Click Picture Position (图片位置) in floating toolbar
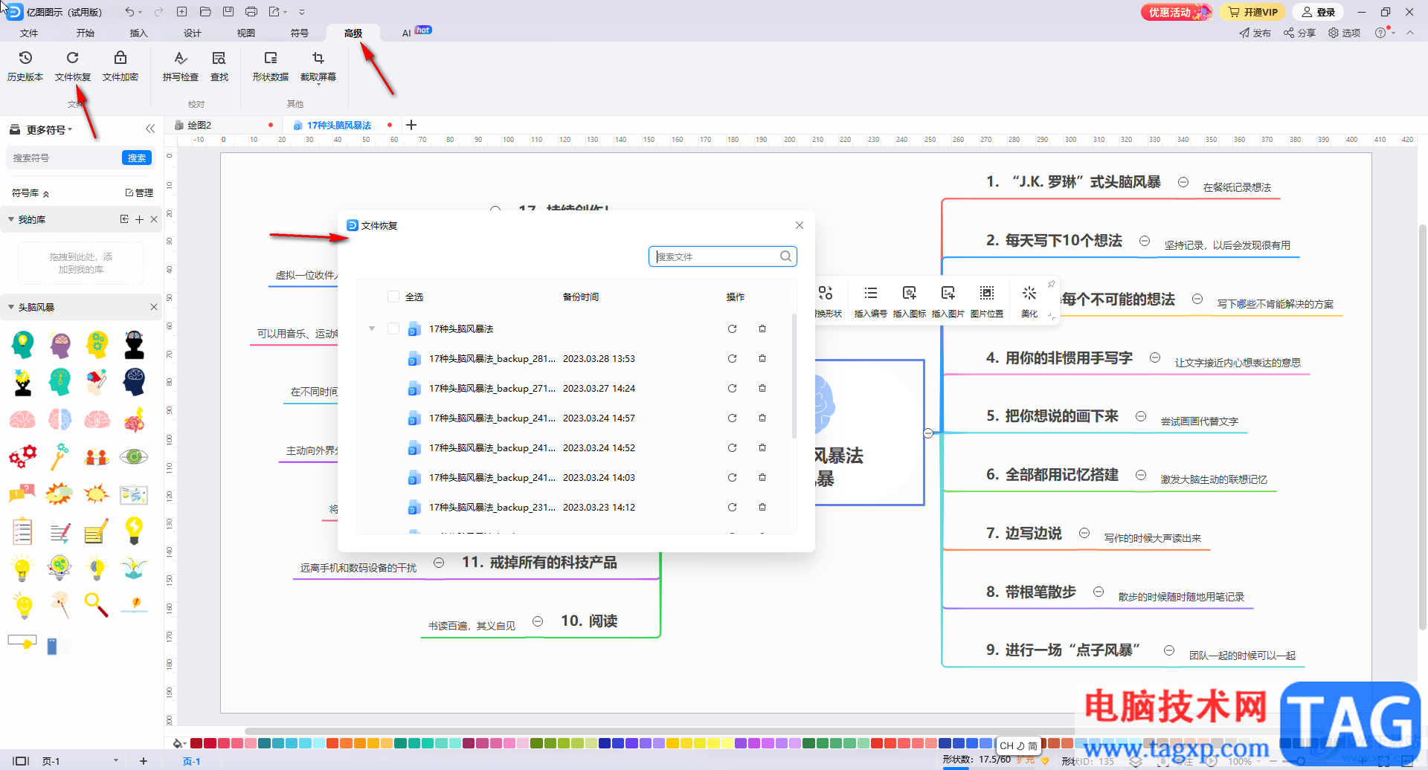Image resolution: width=1428 pixels, height=770 pixels. click(986, 301)
